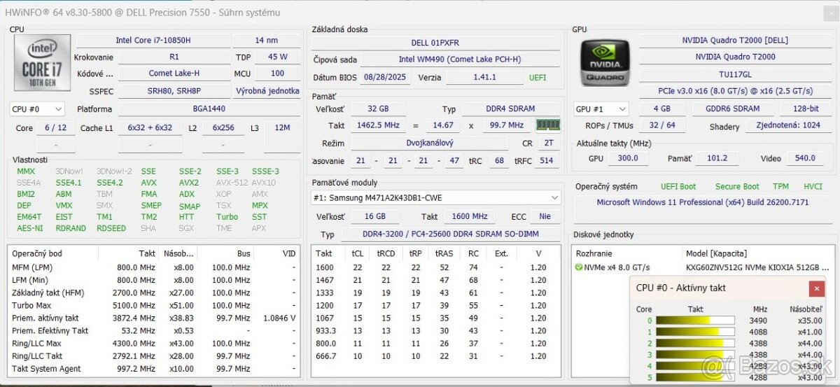Click the HVCI indicator
The height and width of the screenshot is (387, 840).
point(813,187)
